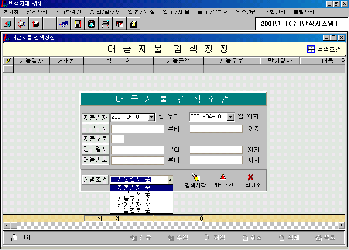
Task: Select 만기일자 순 in sort list
Action: coord(141,204)
